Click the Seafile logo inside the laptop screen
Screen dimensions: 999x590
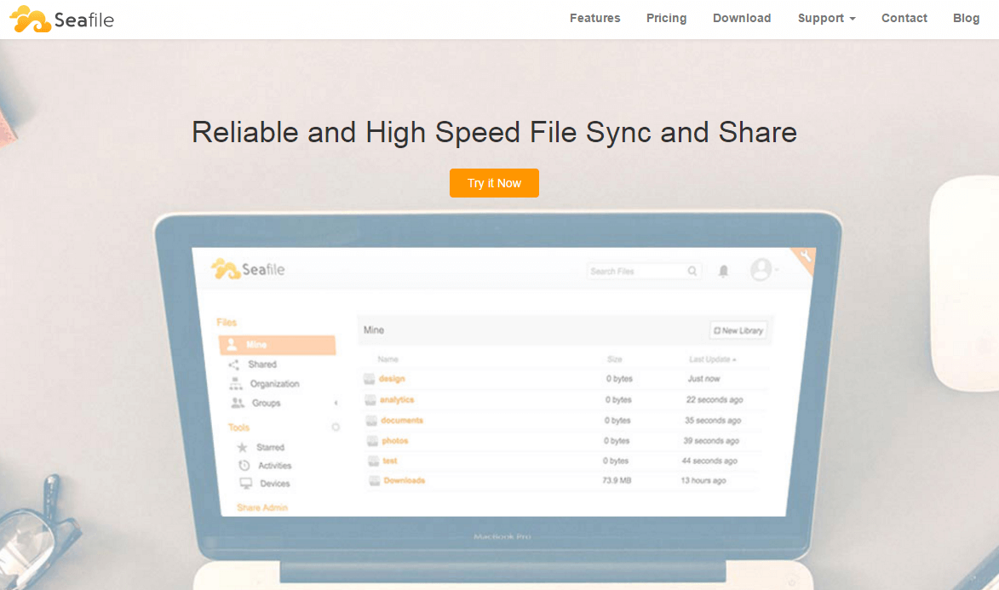[248, 269]
